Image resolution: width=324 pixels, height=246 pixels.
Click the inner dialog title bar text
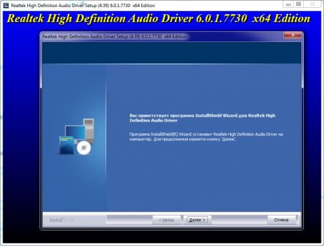click(114, 36)
